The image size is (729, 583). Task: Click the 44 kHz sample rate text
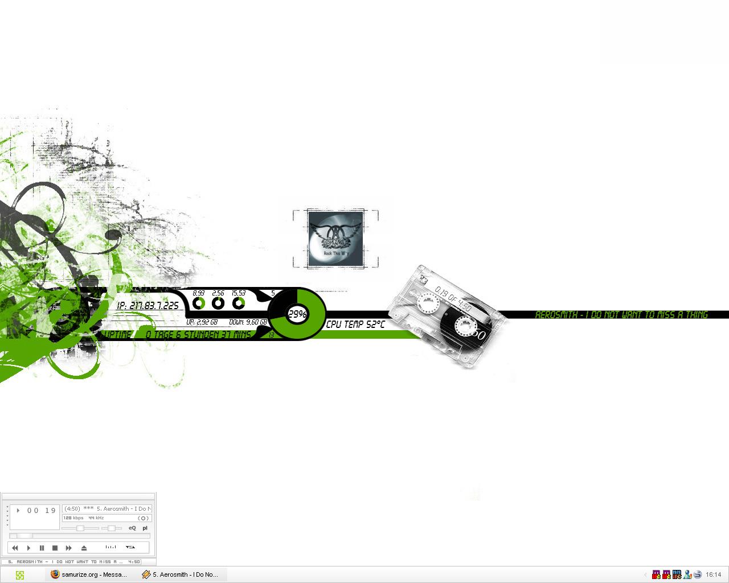click(x=96, y=518)
